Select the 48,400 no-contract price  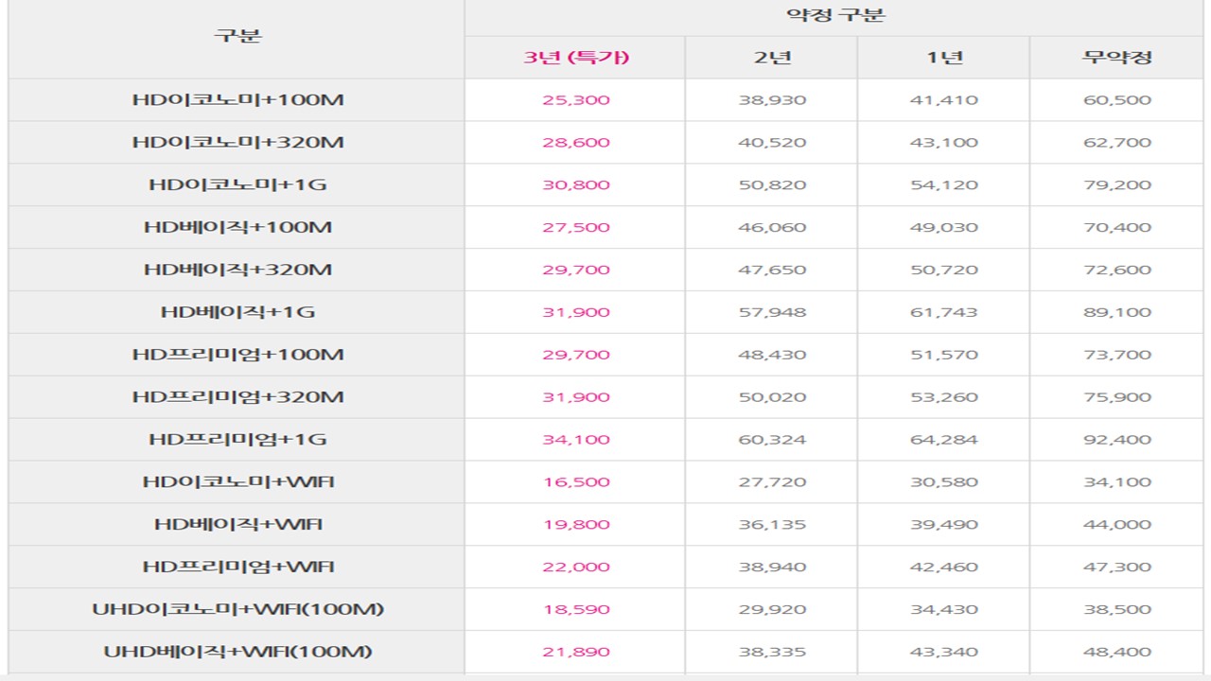1117,653
